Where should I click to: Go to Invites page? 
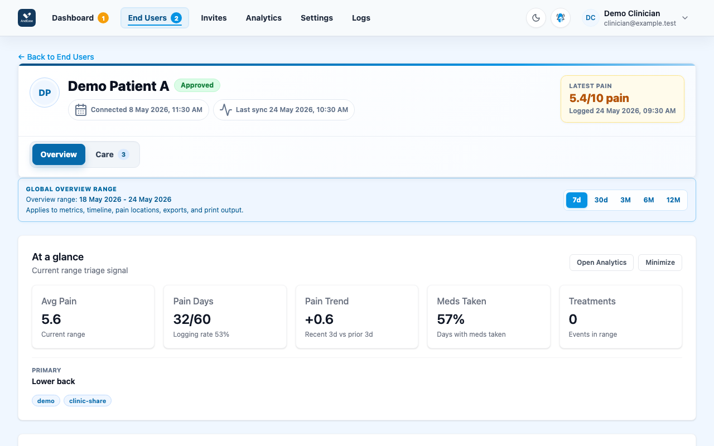point(214,18)
